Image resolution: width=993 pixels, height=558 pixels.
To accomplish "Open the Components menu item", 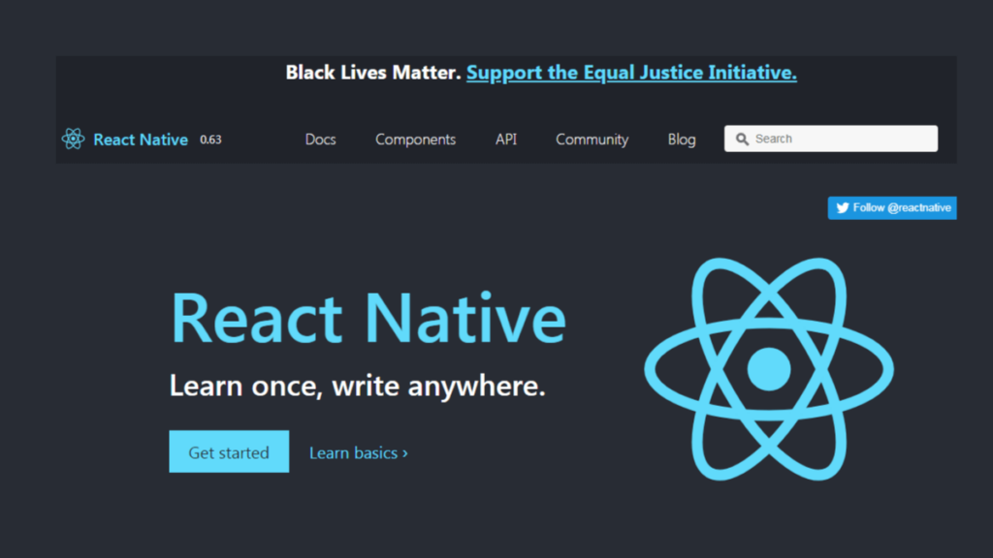I will pos(415,139).
